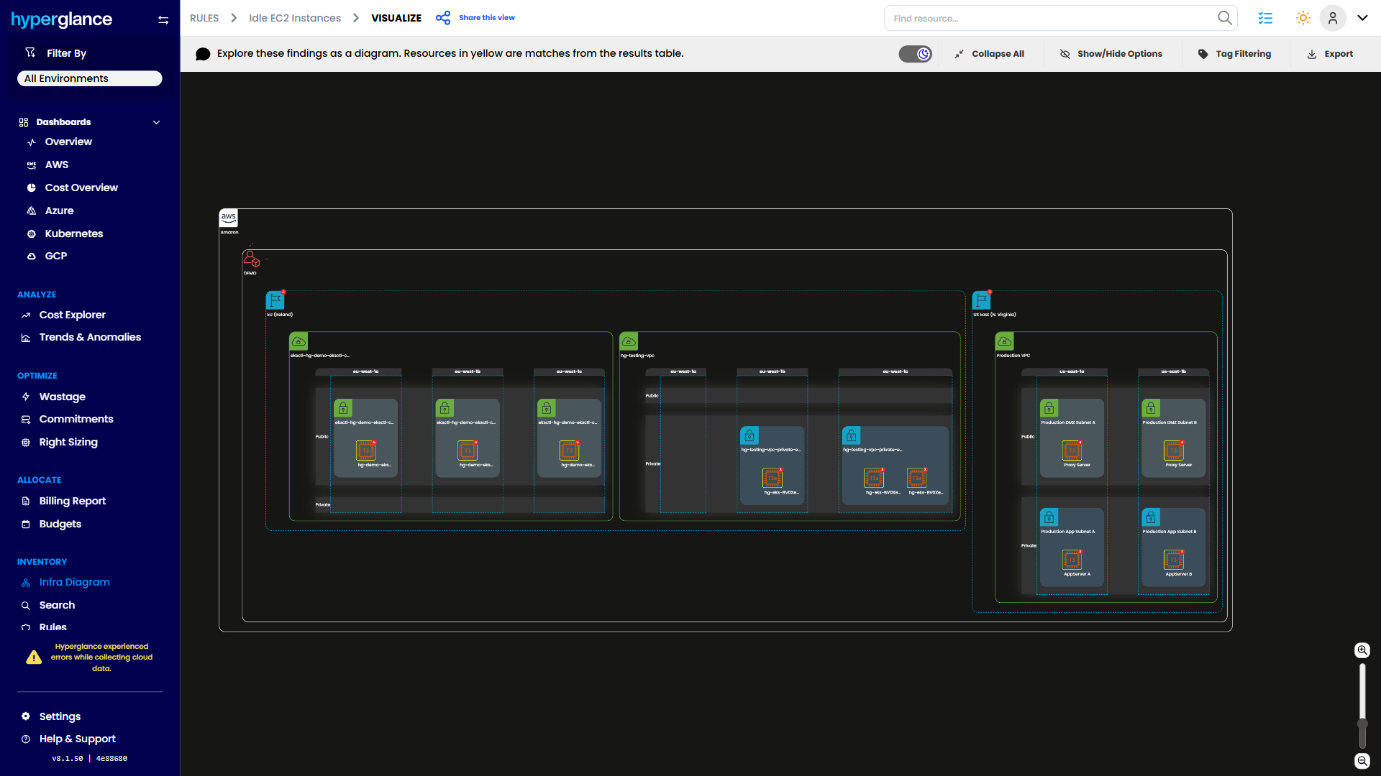The height and width of the screenshot is (776, 1381).
Task: Open the user profile avatar icon
Action: tap(1333, 18)
